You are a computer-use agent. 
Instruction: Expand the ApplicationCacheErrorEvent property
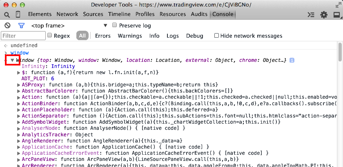(19, 153)
